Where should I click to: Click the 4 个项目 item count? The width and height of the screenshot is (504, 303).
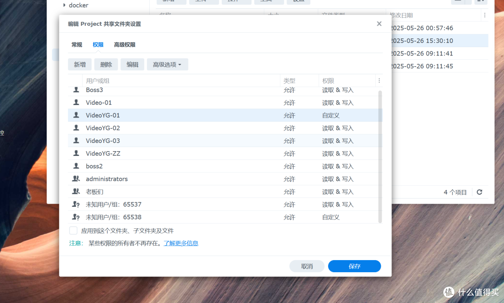pos(455,192)
